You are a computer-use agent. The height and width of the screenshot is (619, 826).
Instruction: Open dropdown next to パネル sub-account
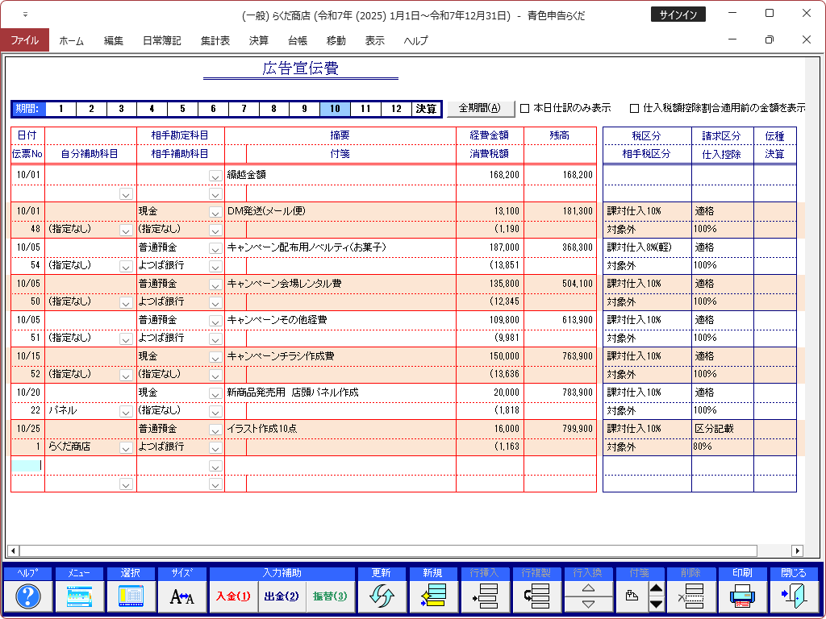(x=126, y=411)
